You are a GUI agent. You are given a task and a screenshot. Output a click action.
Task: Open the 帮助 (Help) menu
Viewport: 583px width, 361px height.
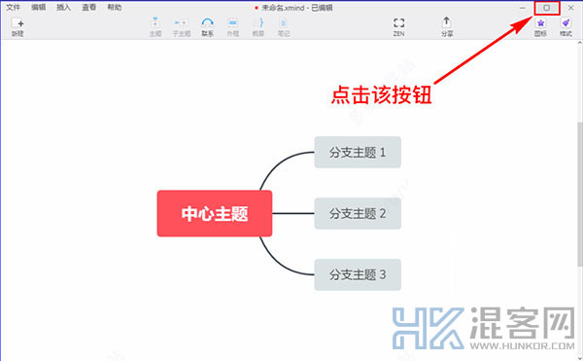(114, 7)
